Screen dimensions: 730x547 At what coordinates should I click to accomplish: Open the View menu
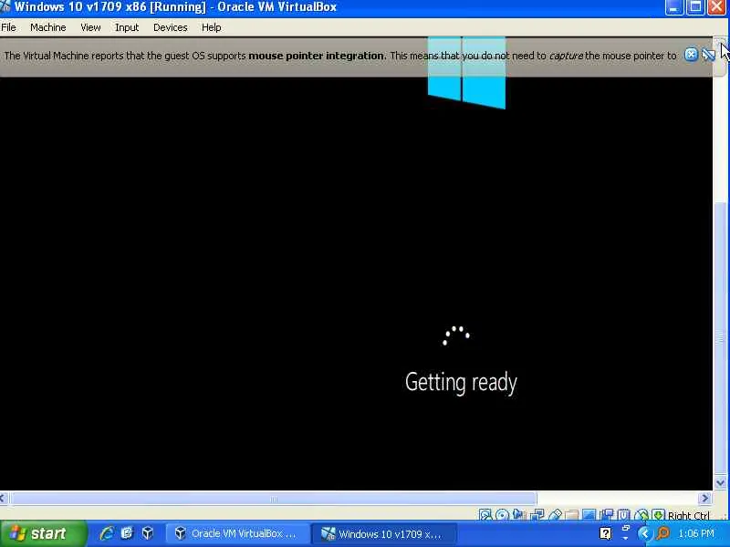pyautogui.click(x=90, y=28)
